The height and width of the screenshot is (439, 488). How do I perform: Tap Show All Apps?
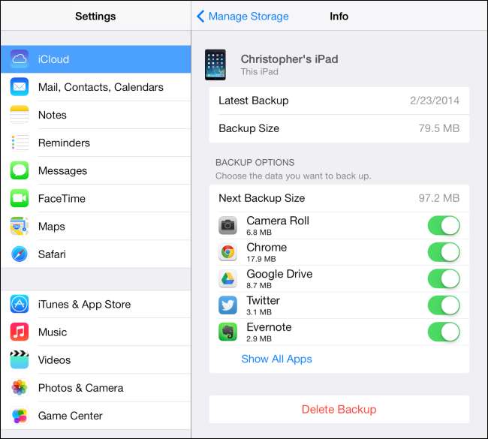coord(276,359)
